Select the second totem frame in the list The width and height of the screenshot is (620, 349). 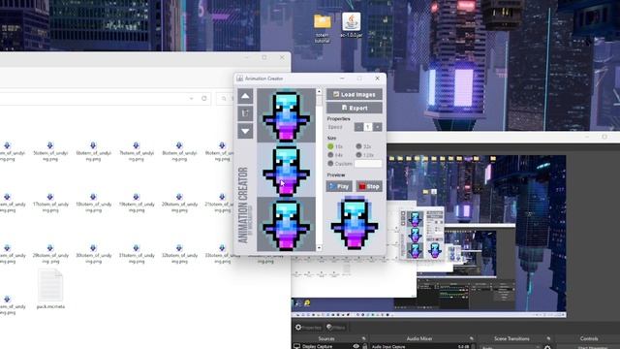click(x=287, y=171)
